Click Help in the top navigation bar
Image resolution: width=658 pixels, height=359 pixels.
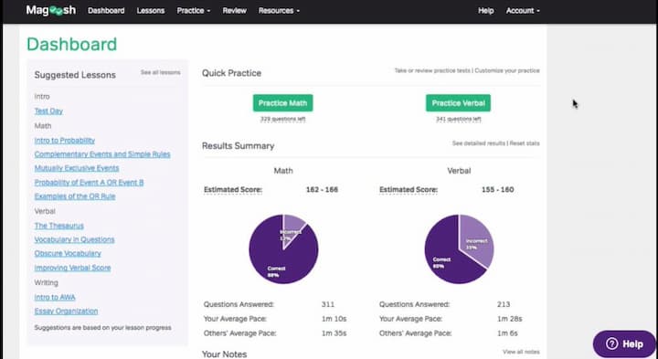pyautogui.click(x=486, y=10)
